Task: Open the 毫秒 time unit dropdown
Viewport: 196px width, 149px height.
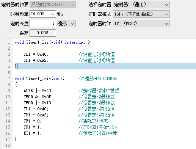Action: [x=66, y=24]
